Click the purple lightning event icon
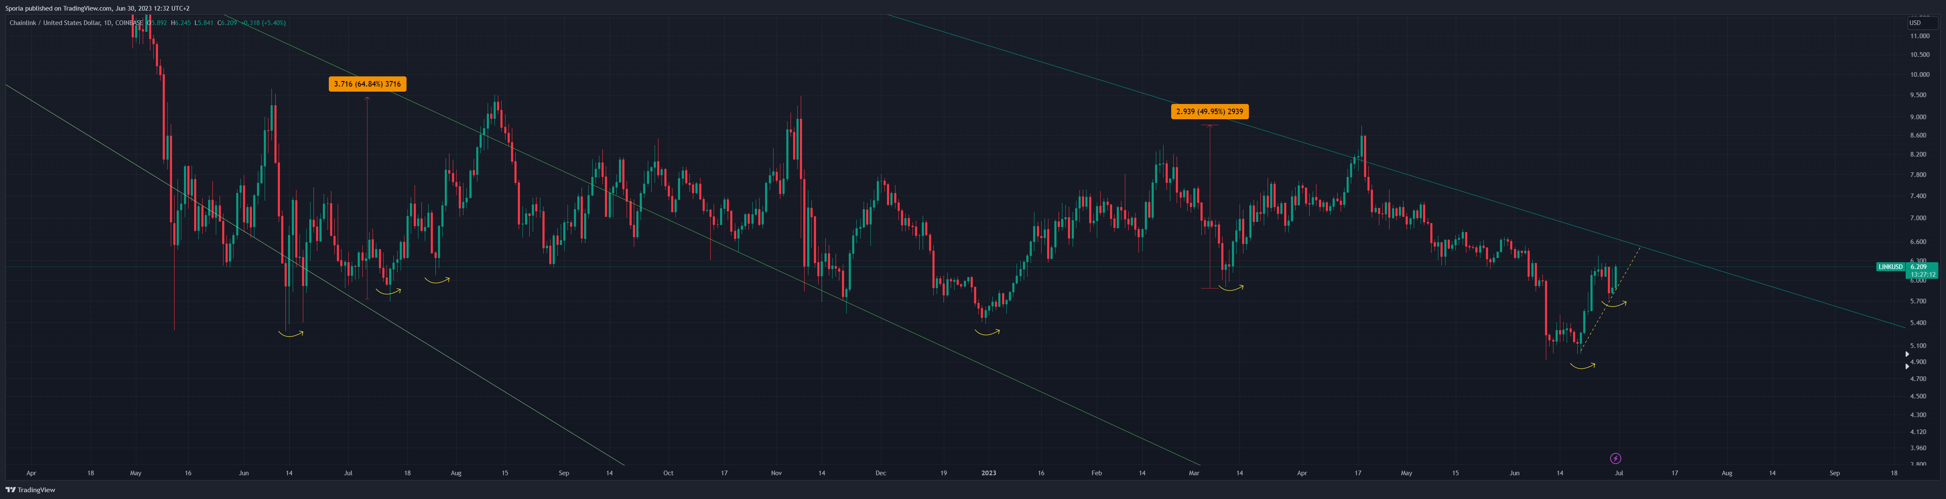Screen dimensions: 1946x499 (1615, 458)
